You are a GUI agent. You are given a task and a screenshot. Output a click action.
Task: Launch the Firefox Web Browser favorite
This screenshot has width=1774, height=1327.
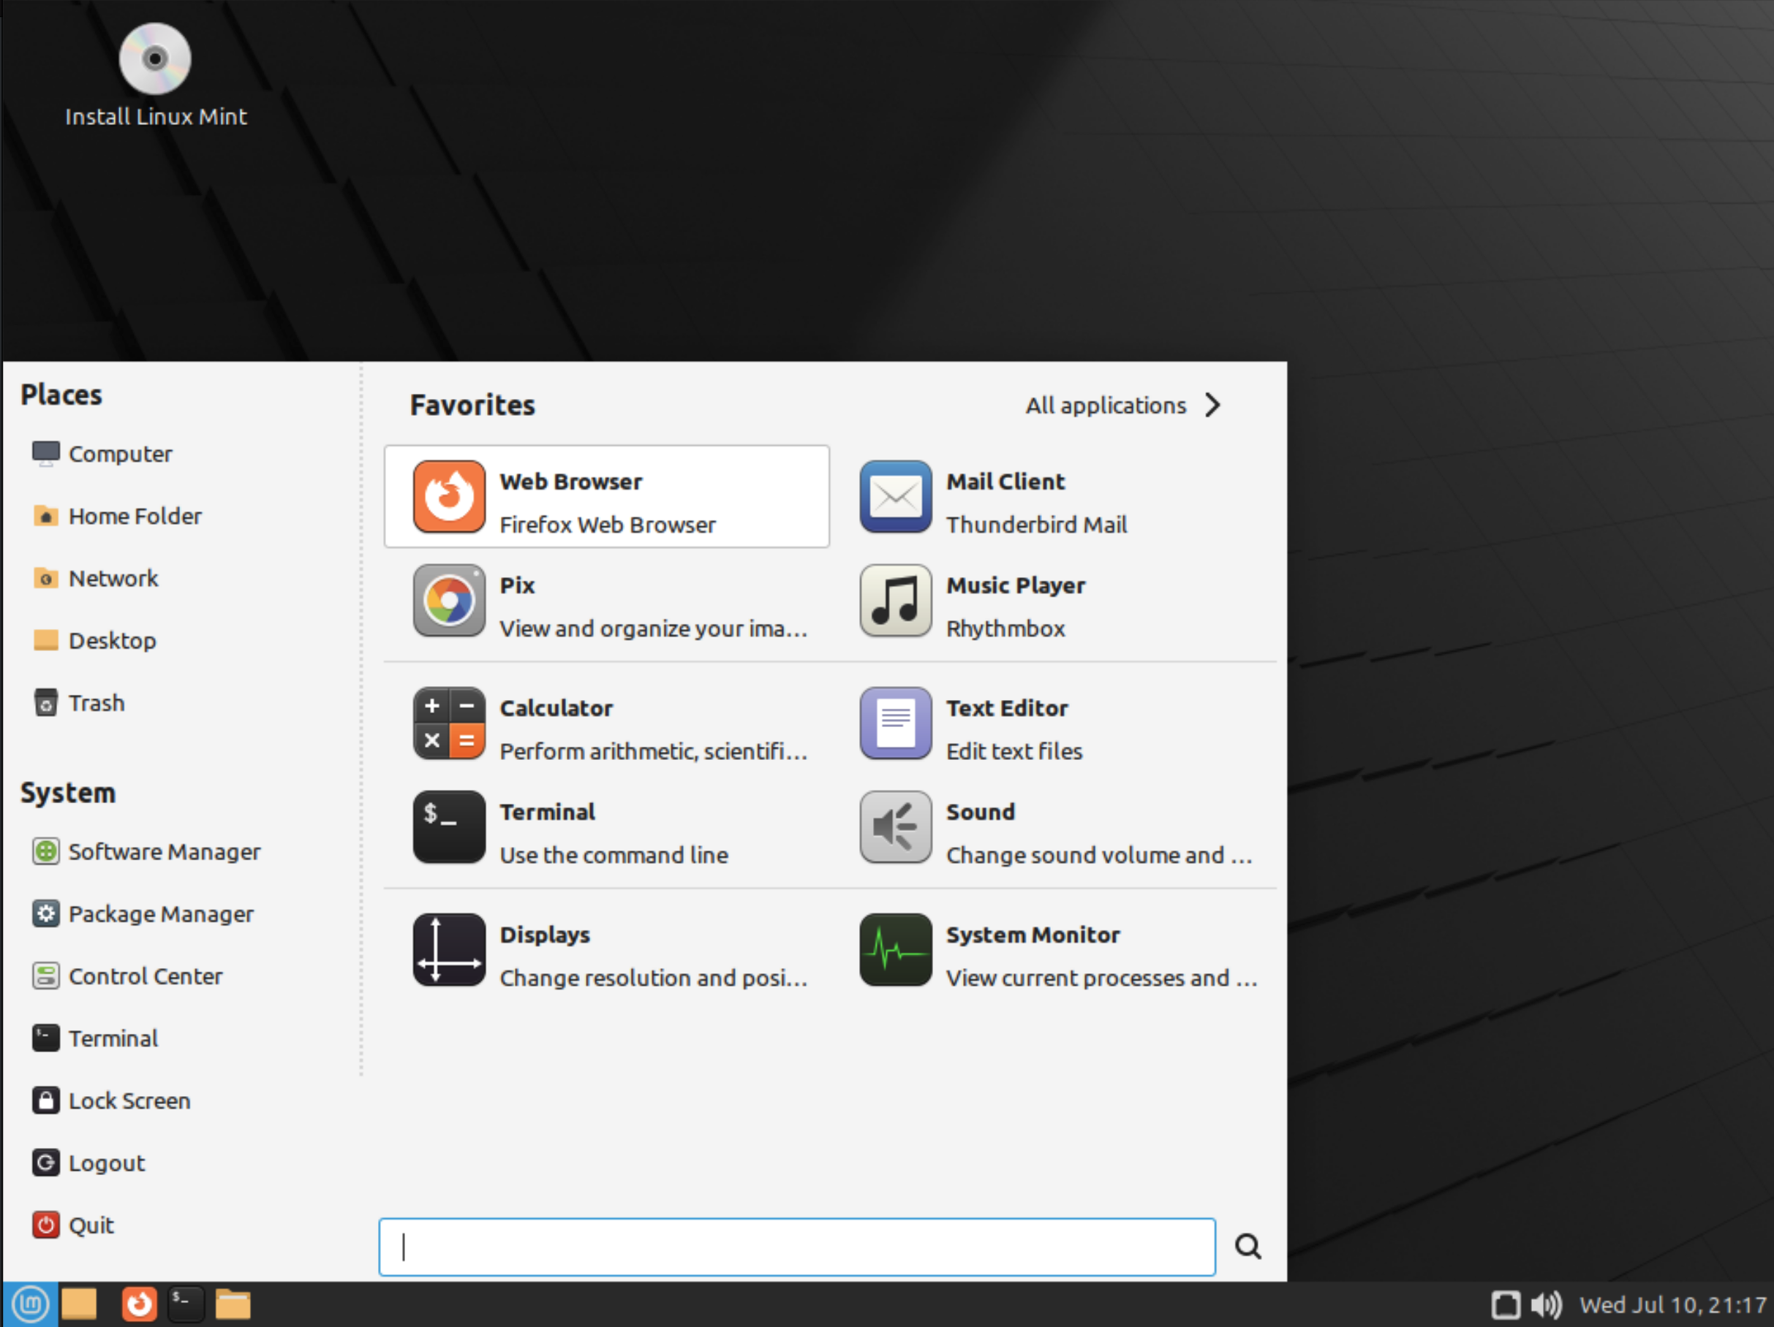605,497
